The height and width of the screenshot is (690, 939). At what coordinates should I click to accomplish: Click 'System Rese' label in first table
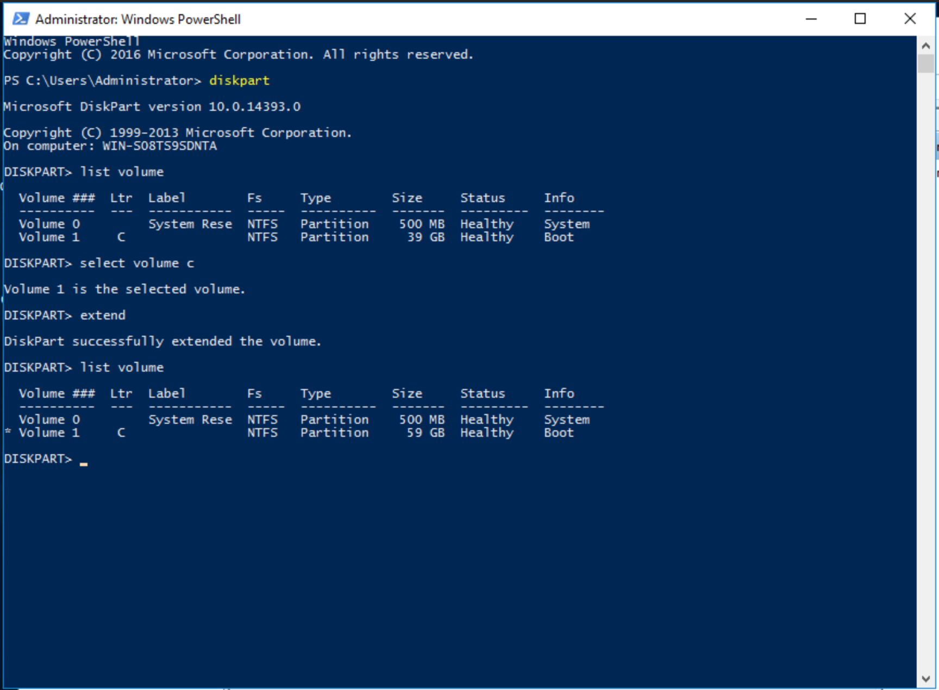tap(190, 224)
